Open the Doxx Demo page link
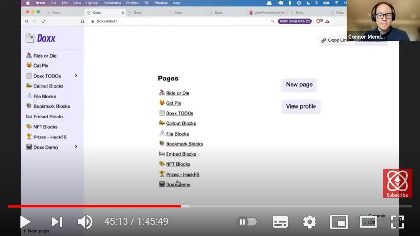This screenshot has width=420, height=236. coord(178,184)
